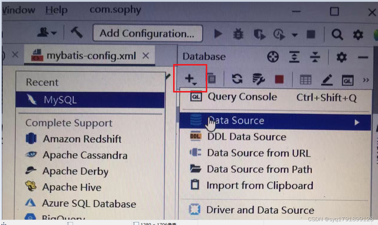Choose Apache Hive data source
The width and height of the screenshot is (378, 225).
90,187
